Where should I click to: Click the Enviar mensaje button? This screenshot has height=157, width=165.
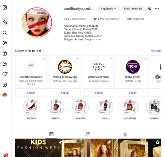[x=133, y=9]
